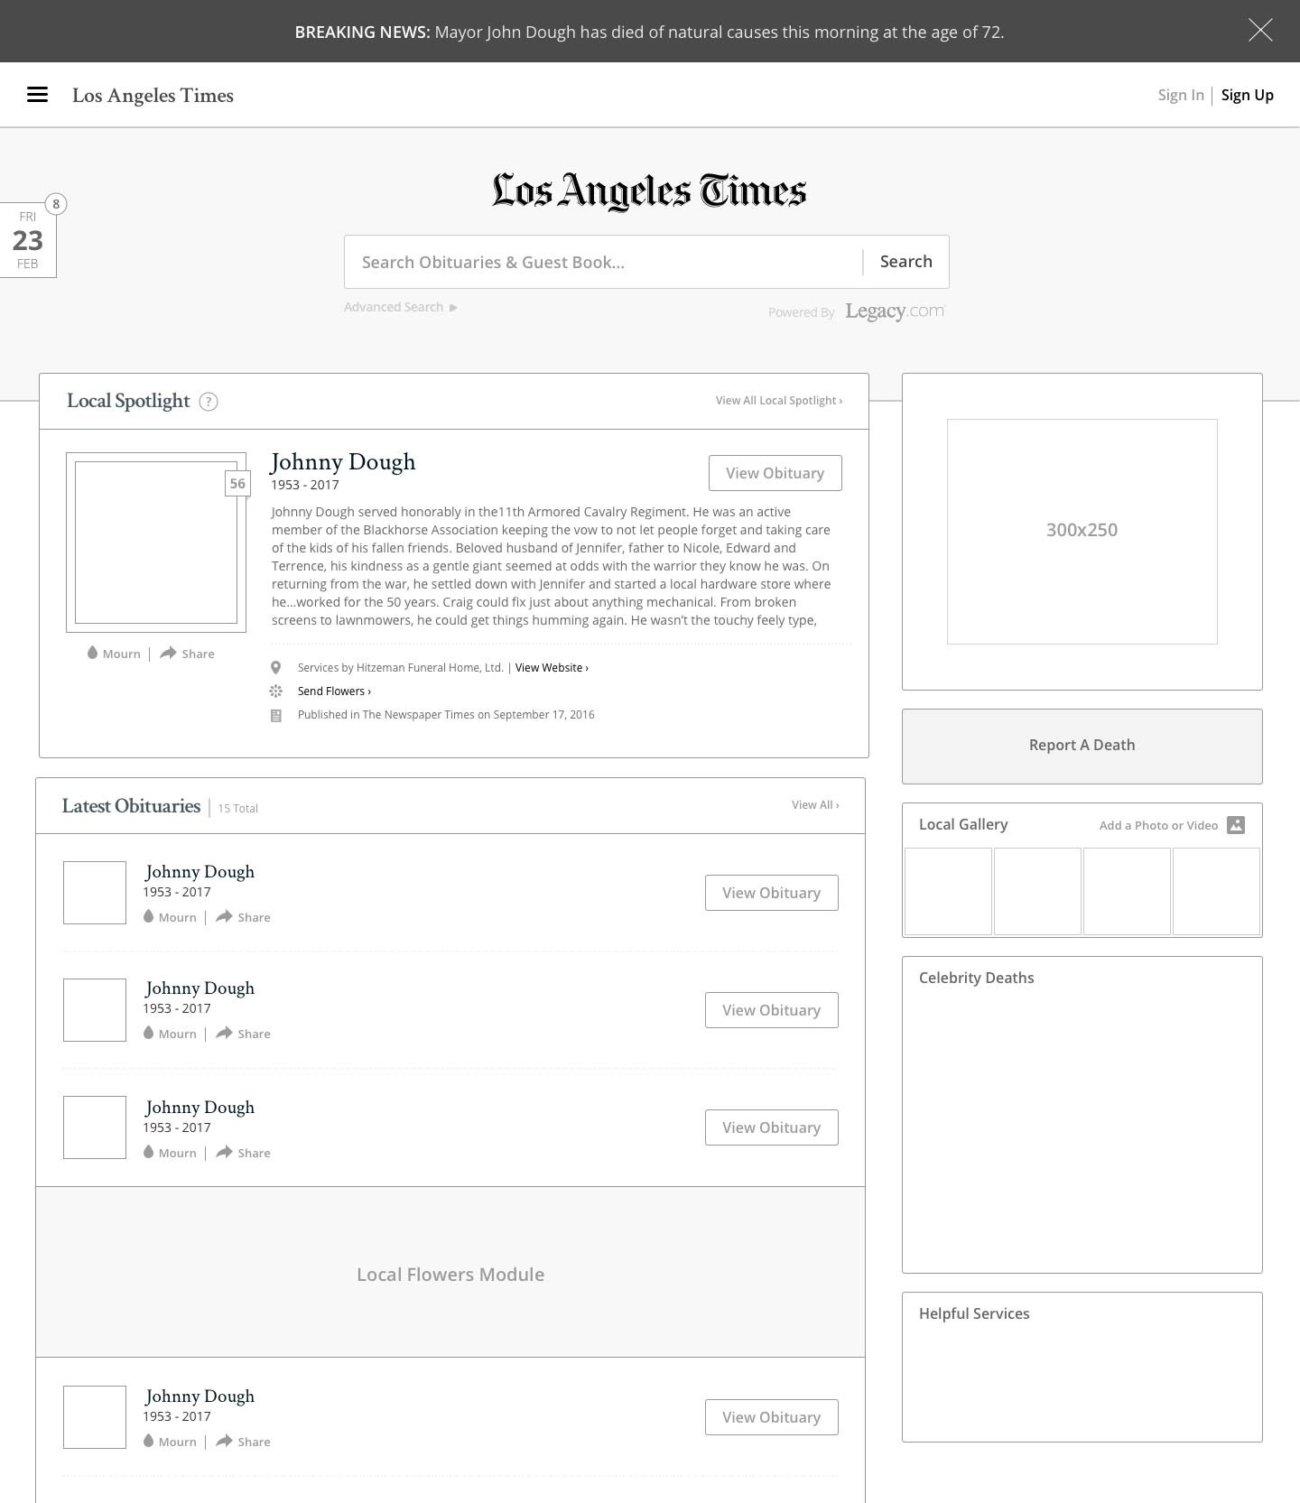Open the first Local Gallery thumbnail

[948, 891]
